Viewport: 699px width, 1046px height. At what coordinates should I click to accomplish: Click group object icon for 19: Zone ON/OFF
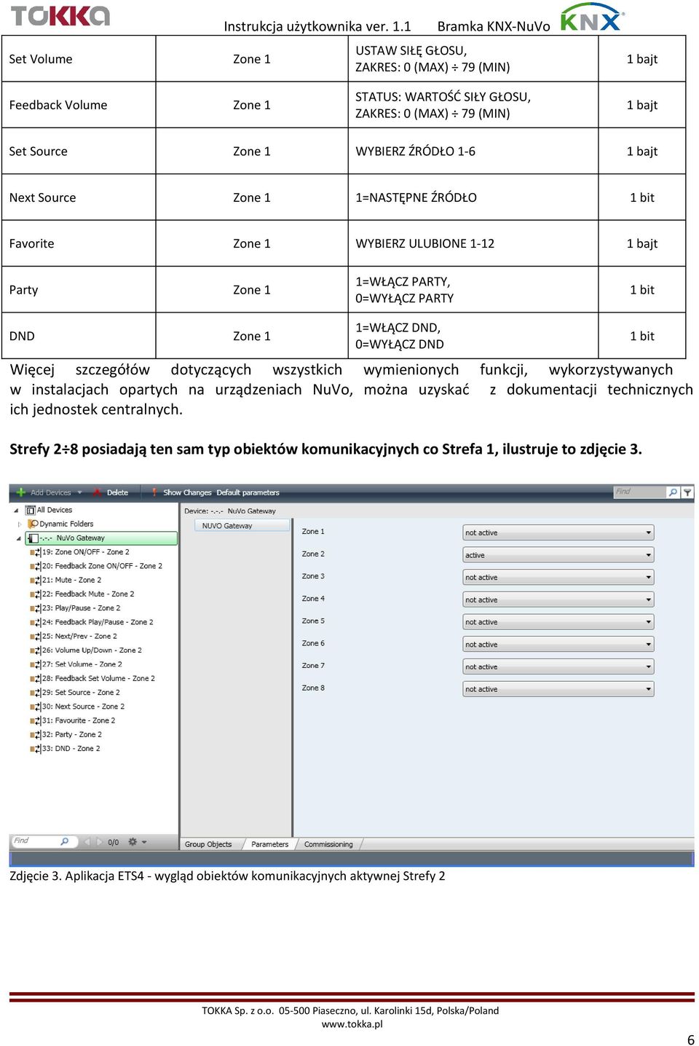point(35,552)
